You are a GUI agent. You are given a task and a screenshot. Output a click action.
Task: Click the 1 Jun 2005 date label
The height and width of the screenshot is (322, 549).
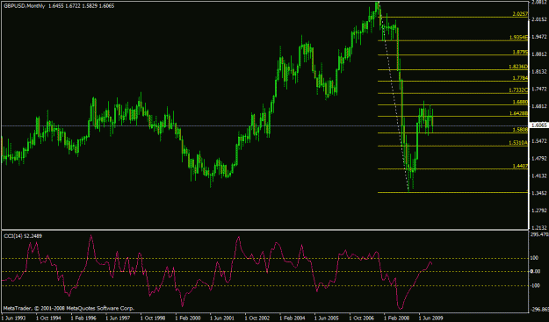327,318
